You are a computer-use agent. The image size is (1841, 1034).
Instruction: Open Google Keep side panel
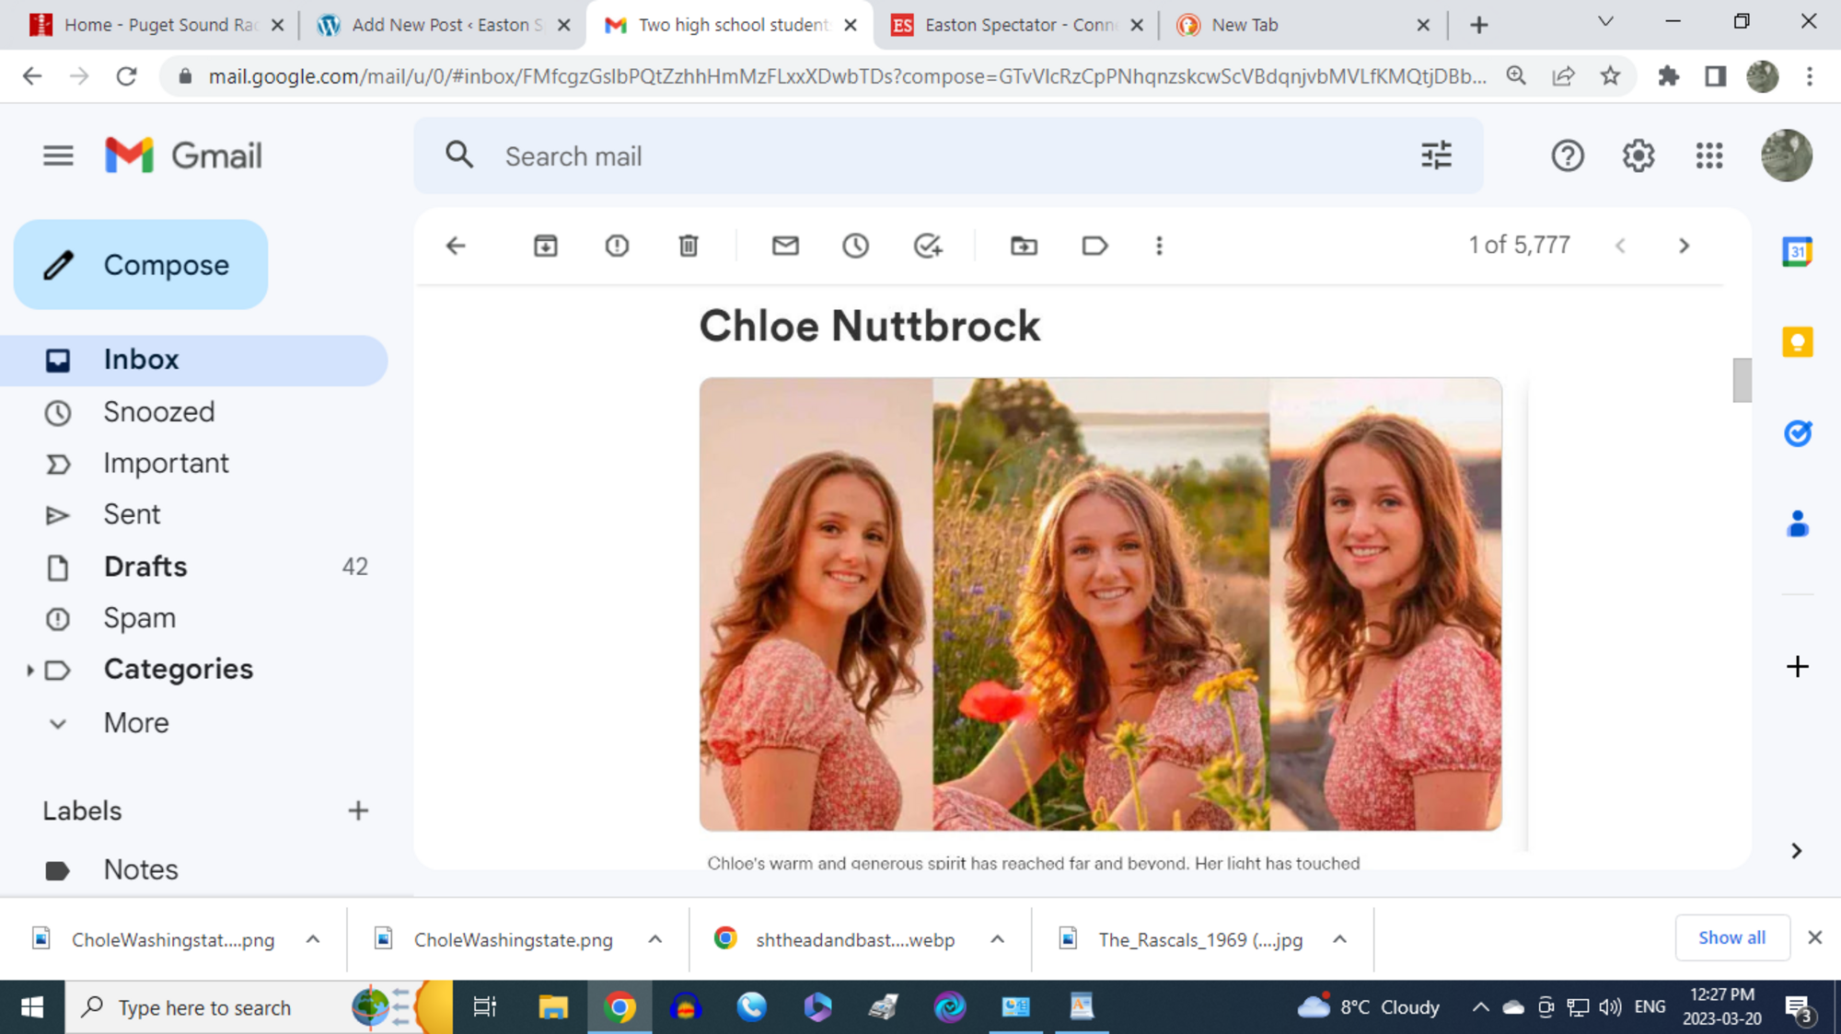click(x=1797, y=342)
